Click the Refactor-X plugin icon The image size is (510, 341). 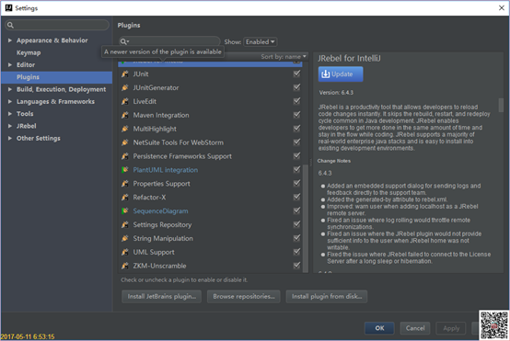pos(125,197)
